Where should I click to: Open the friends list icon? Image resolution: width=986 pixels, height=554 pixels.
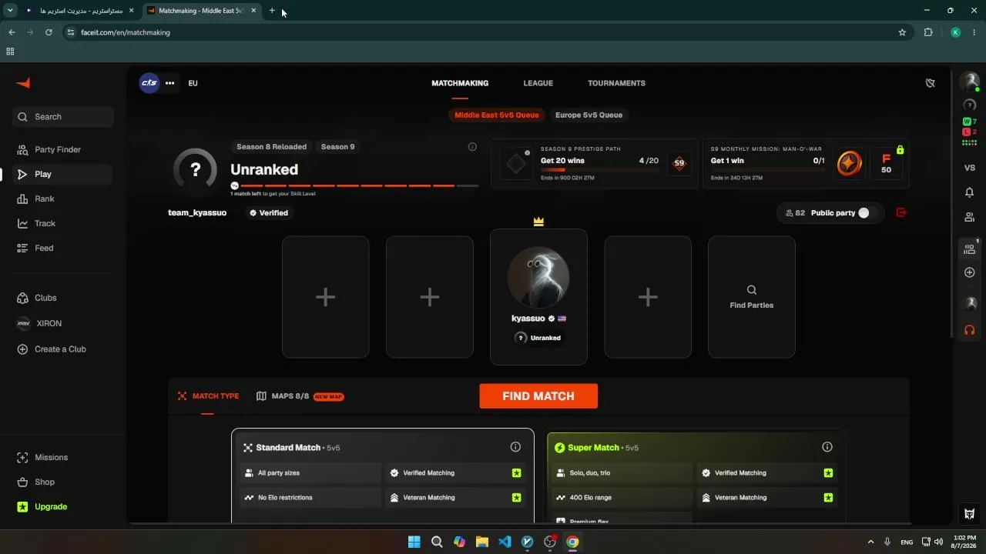(x=970, y=218)
